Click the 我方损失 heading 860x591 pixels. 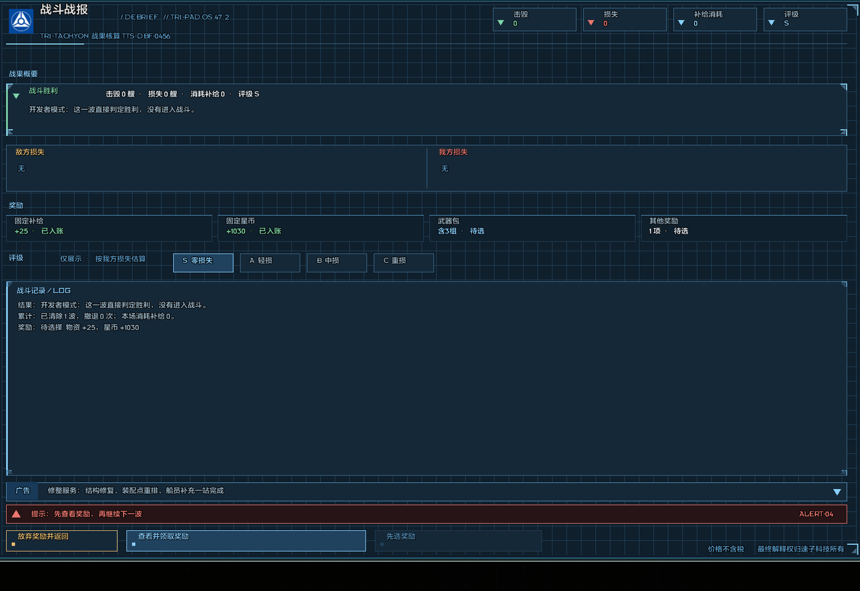click(453, 152)
